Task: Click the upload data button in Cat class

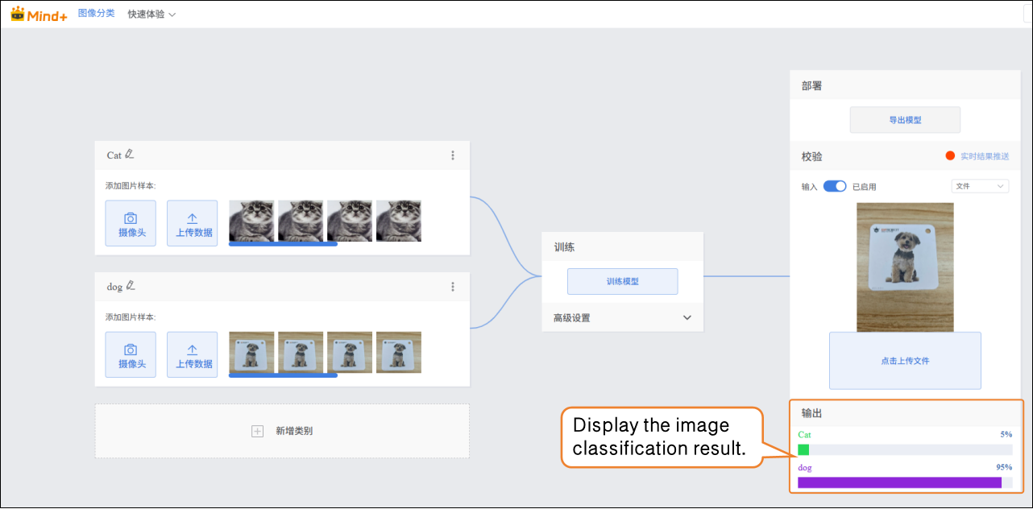Action: 192,223
